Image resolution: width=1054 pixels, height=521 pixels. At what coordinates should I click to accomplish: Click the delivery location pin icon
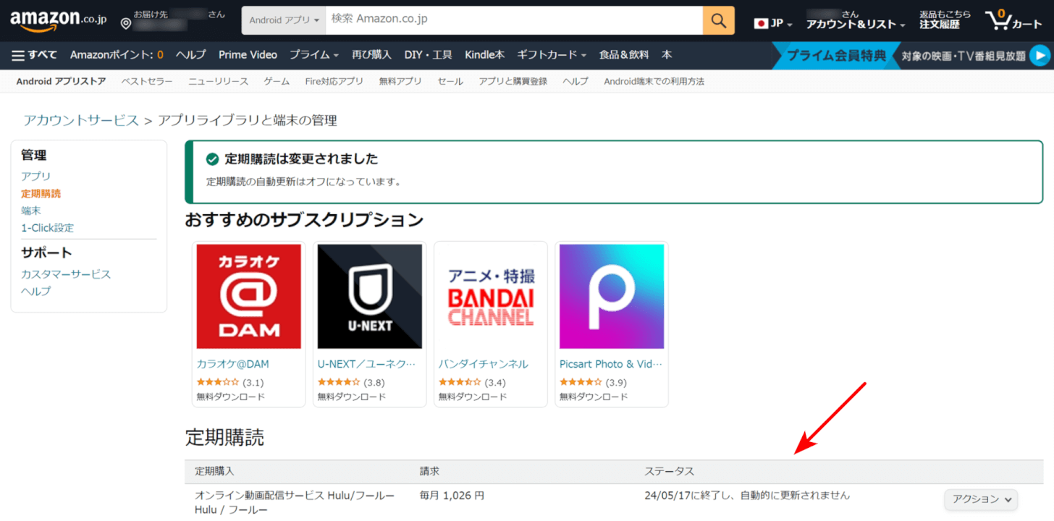click(126, 24)
